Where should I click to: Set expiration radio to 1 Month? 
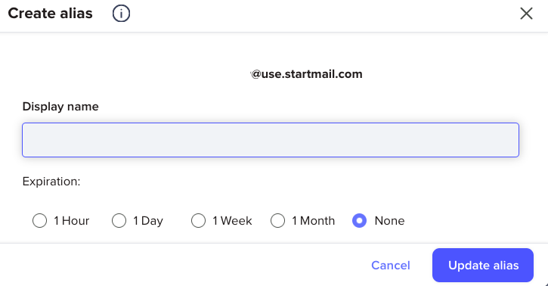277,221
